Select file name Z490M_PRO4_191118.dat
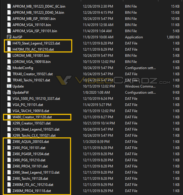 (x=32, y=191)
